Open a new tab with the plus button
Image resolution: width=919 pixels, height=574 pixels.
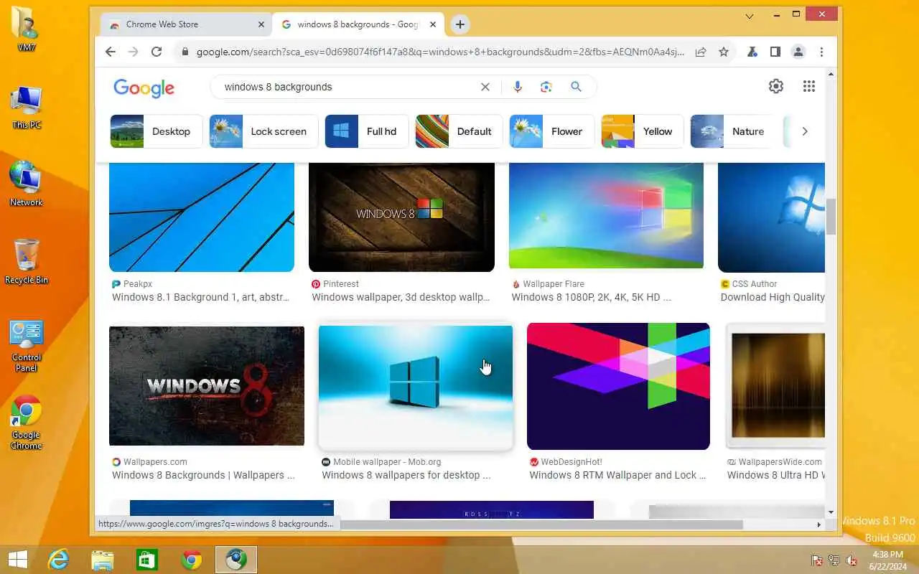(x=460, y=24)
